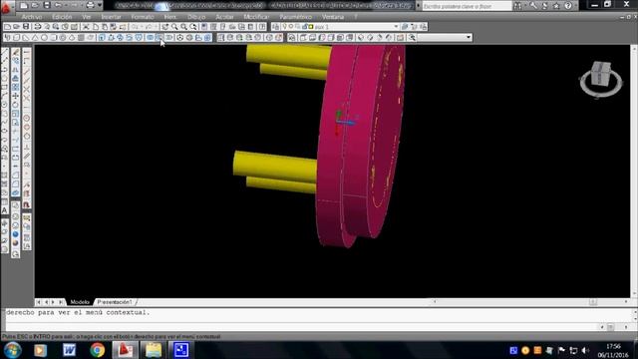Expand the drop-down list right of the visual styles toolbar

[469, 38]
